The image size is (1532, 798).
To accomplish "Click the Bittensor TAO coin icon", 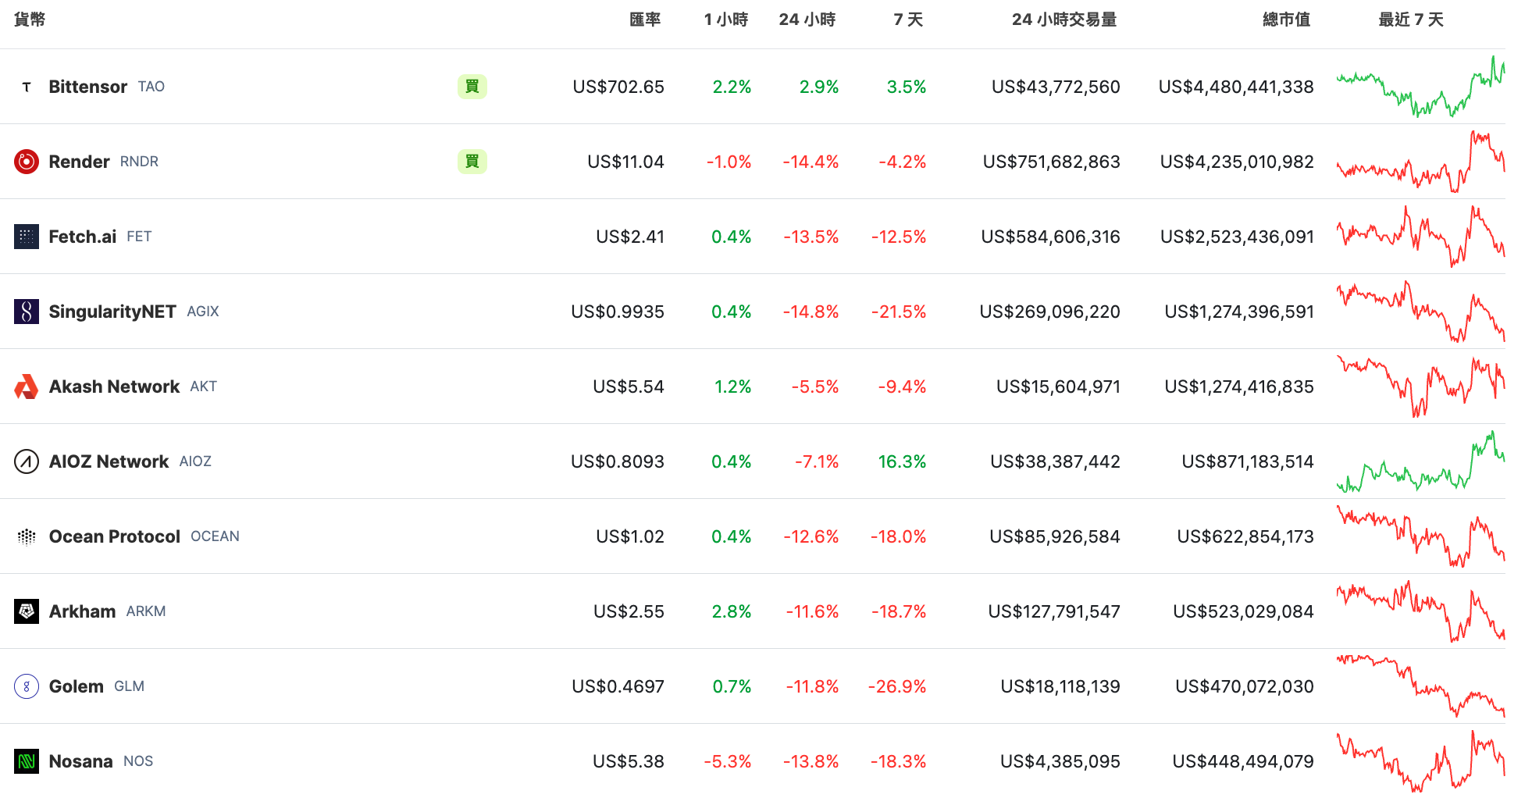I will 27,87.
